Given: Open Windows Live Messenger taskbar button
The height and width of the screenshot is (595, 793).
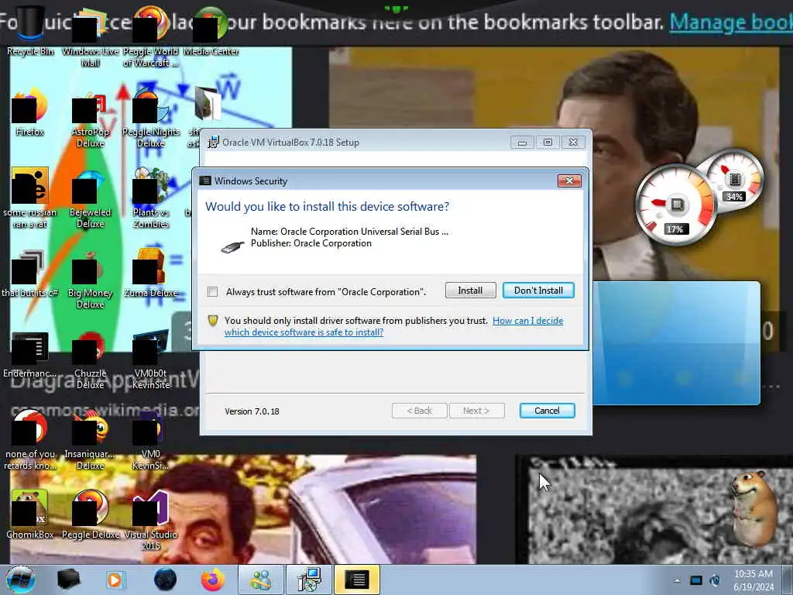Looking at the screenshot, I should (261, 580).
